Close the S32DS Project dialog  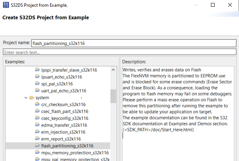[230, 5]
